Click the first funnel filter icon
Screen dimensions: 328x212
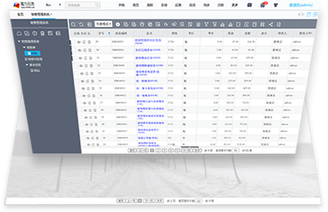pos(206,25)
